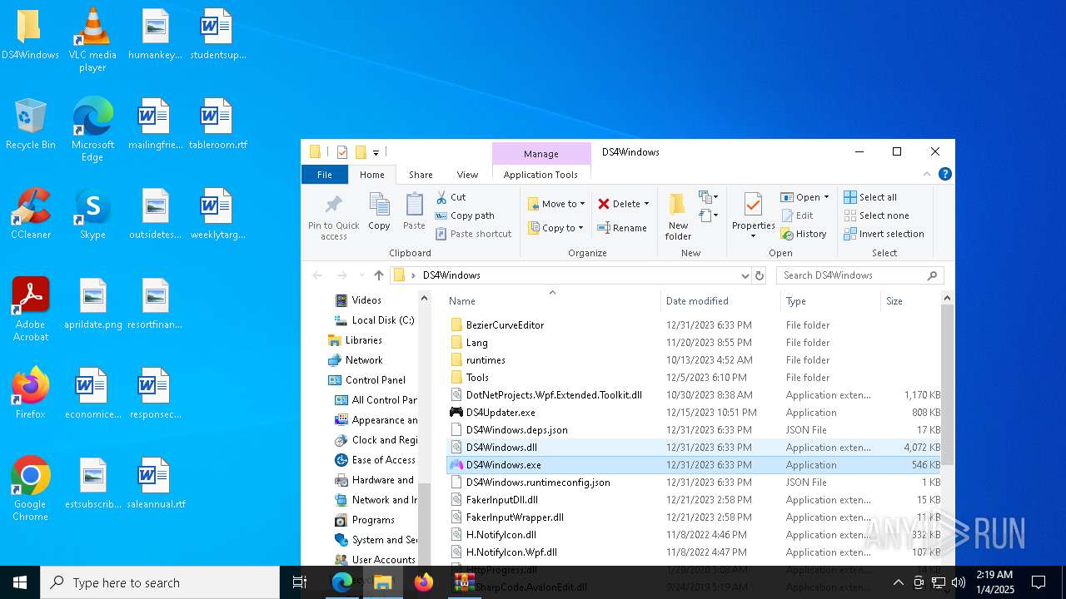Switch to the View ribbon tab
1066x599 pixels.
coord(467,175)
